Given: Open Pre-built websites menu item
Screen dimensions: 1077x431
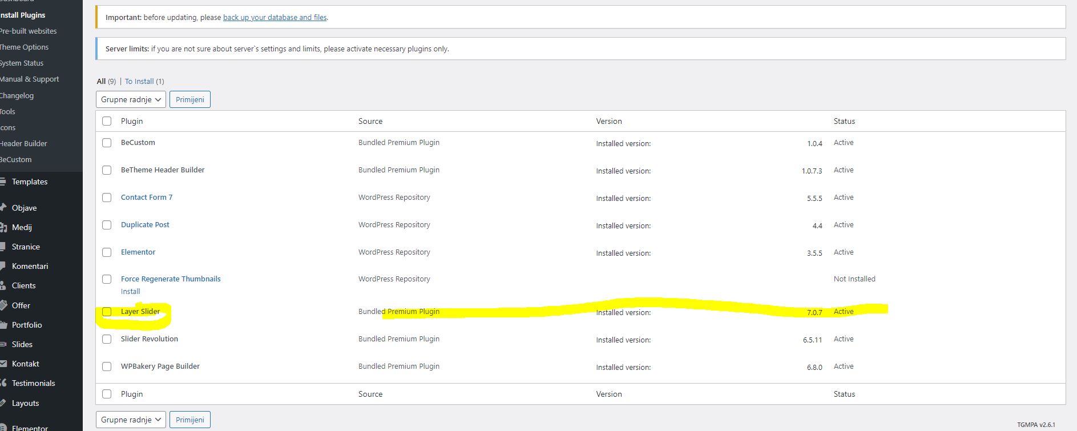Looking at the screenshot, I should coord(29,31).
